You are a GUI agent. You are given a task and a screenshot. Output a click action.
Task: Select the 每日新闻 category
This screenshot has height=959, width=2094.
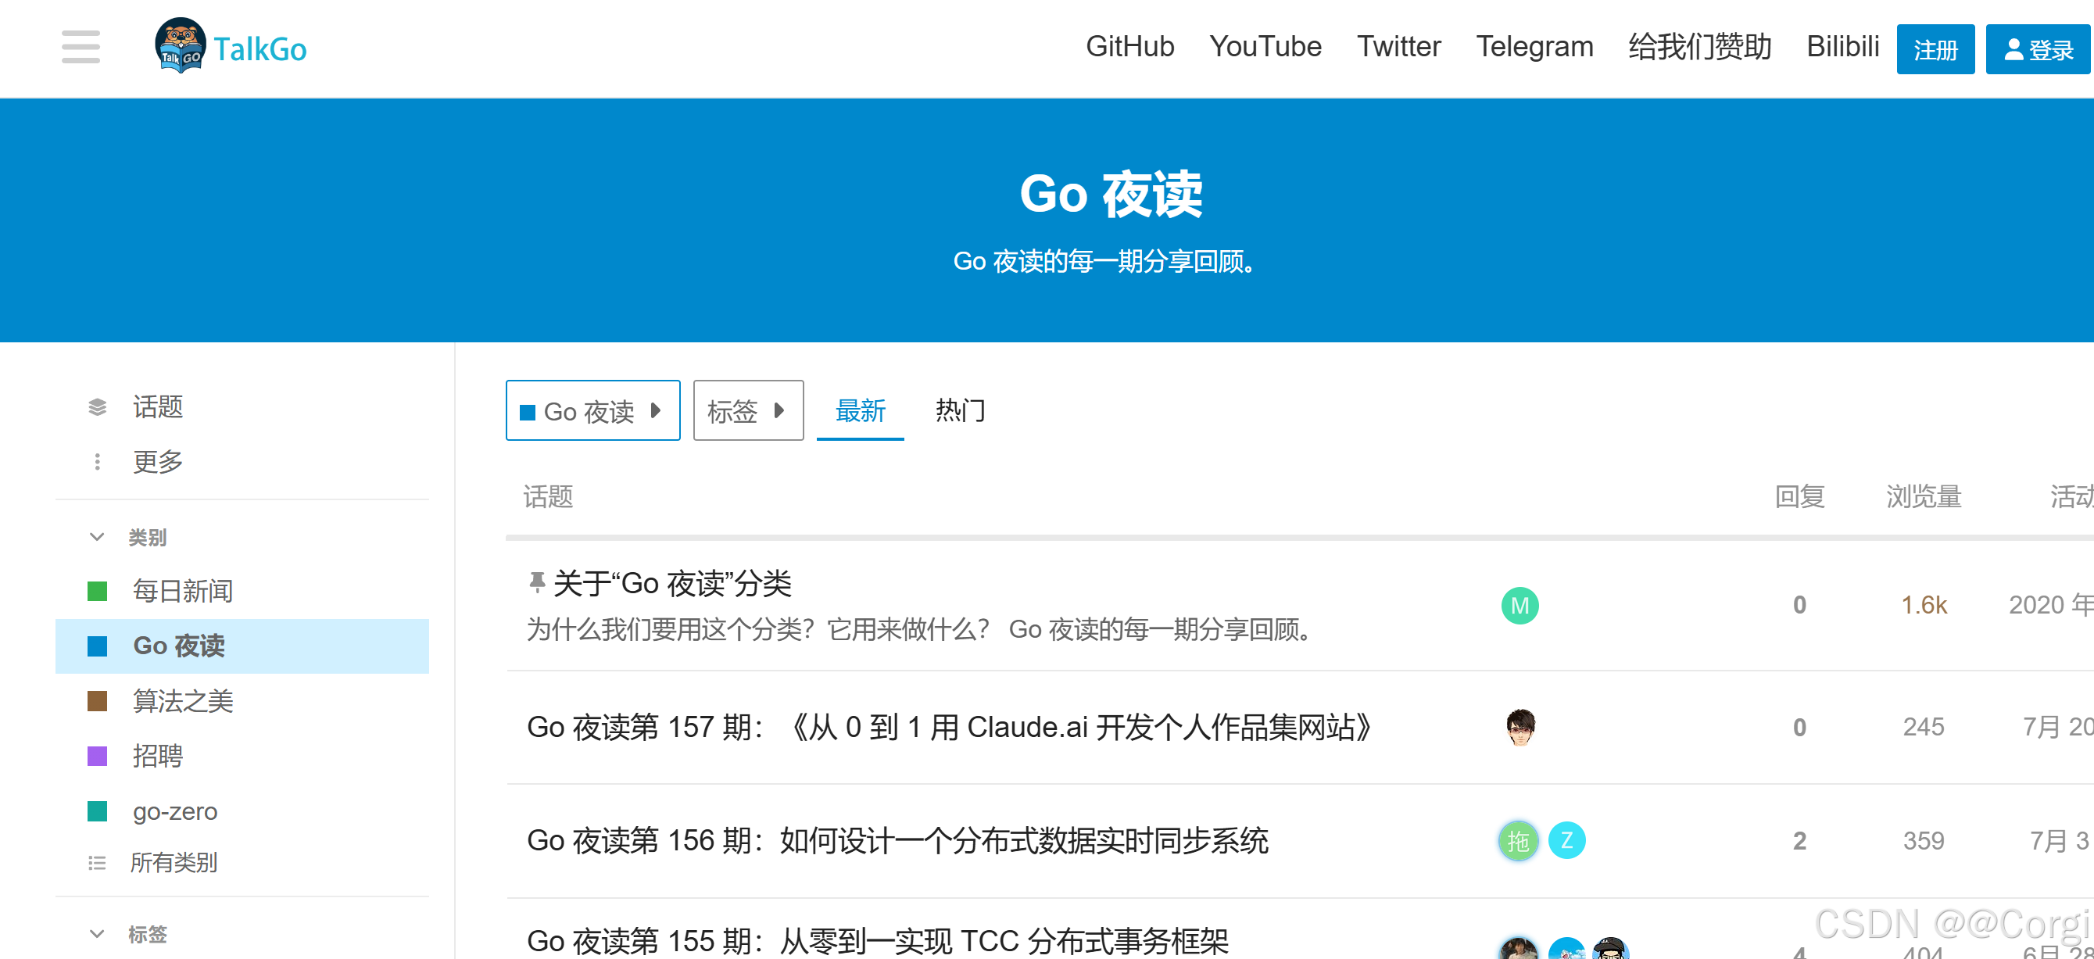182,591
